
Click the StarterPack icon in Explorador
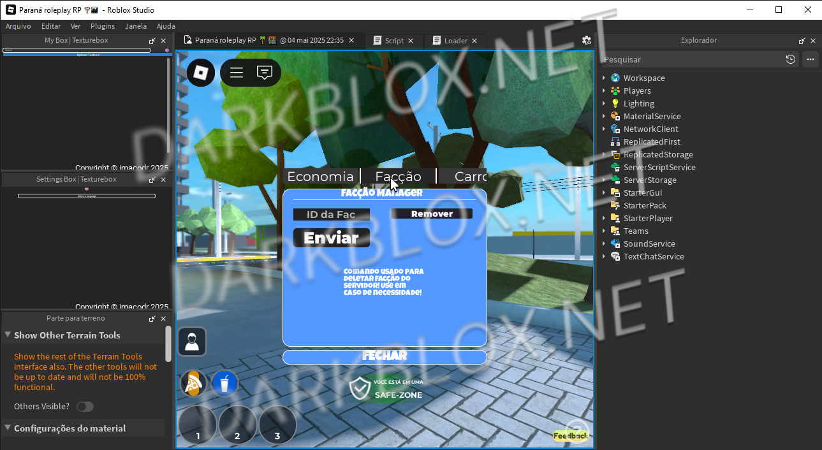coord(615,205)
